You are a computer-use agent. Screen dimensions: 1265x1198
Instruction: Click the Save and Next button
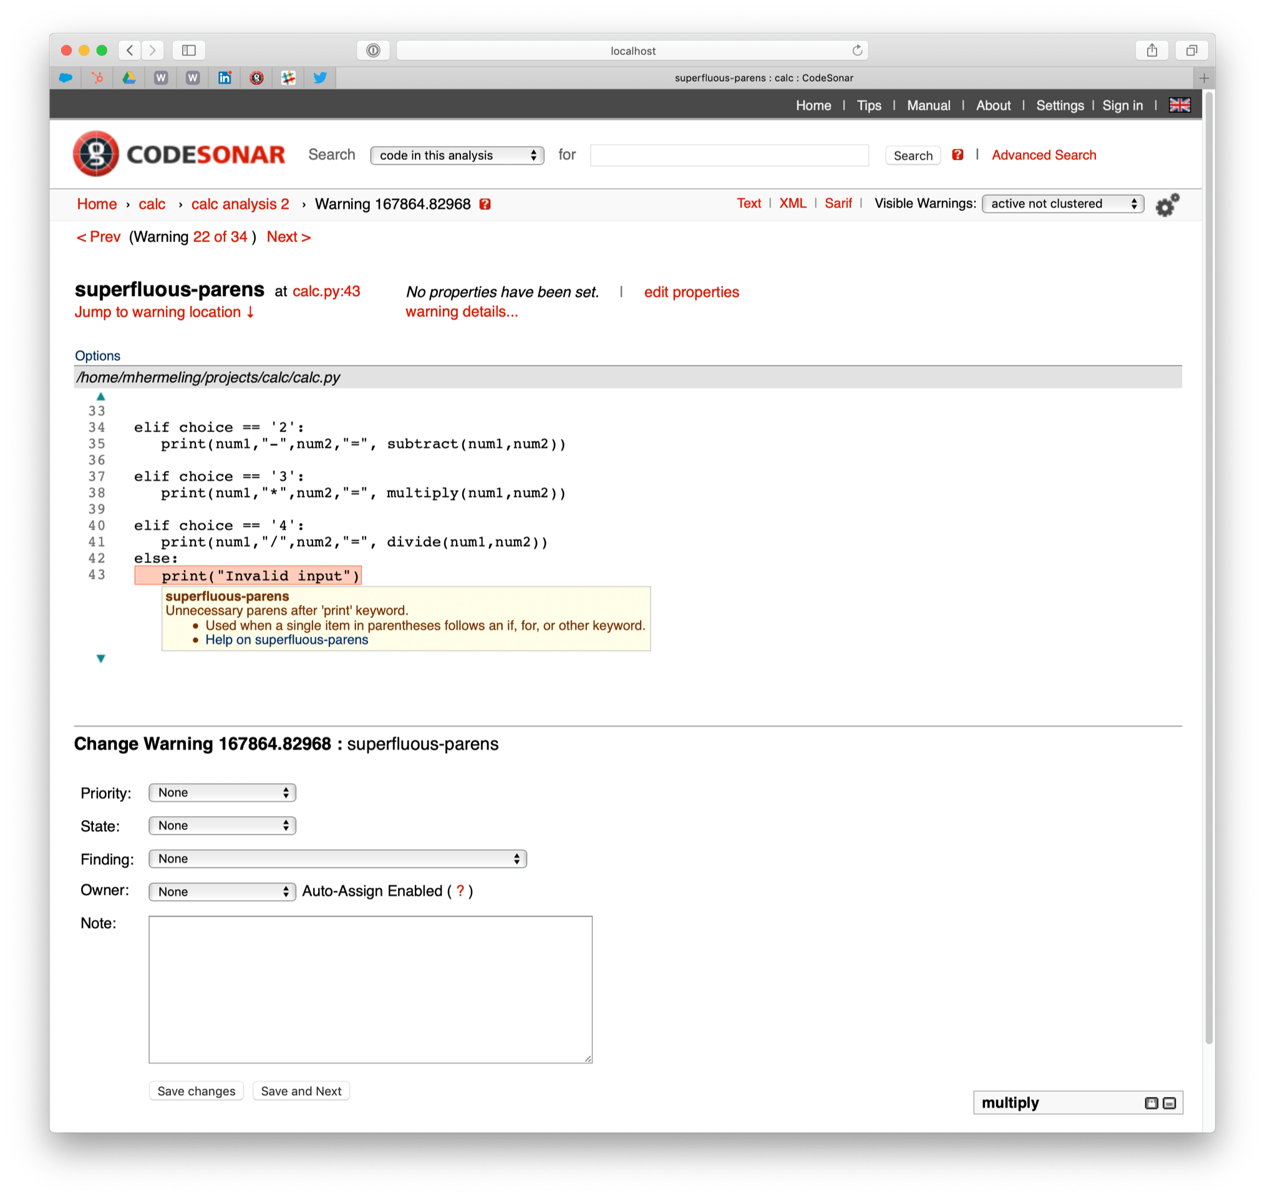tap(301, 1091)
